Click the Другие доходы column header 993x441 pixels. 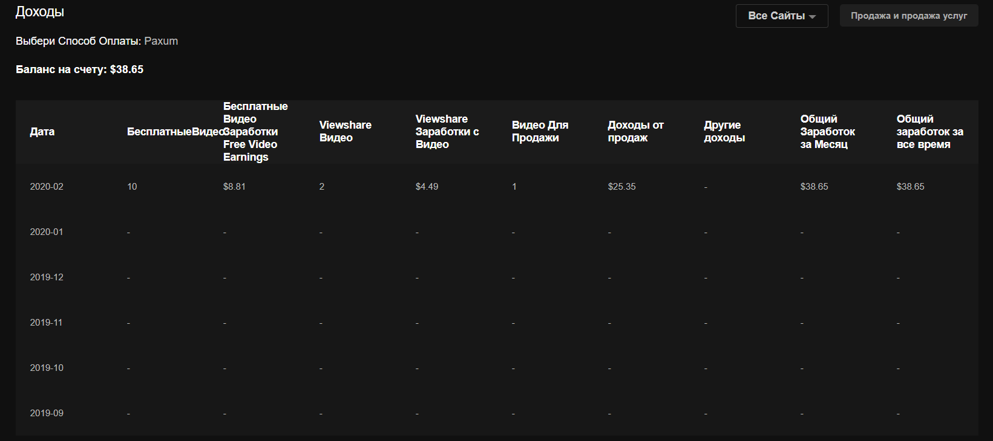[x=724, y=132]
